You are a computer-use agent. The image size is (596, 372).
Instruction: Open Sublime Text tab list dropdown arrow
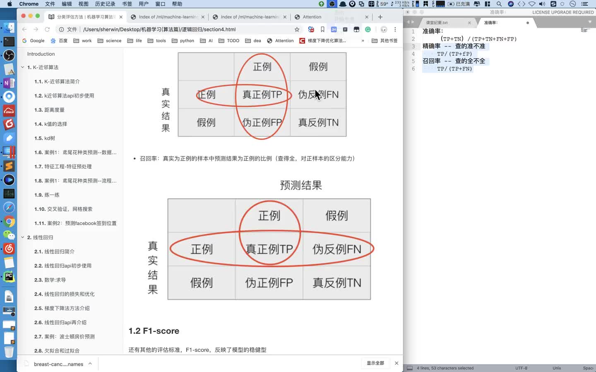pyautogui.click(x=590, y=22)
